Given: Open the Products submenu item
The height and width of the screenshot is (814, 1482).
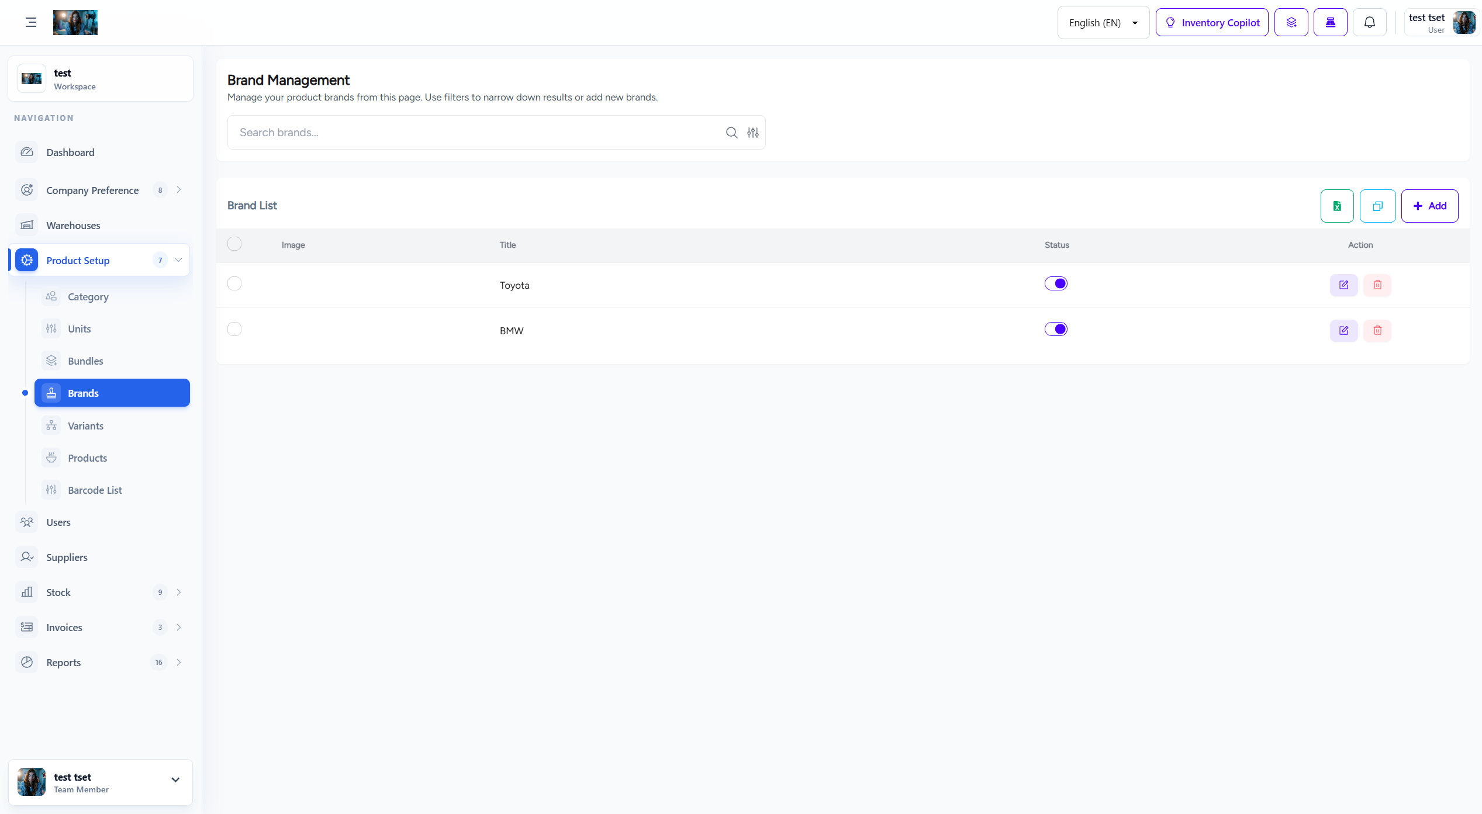Looking at the screenshot, I should tap(112, 458).
